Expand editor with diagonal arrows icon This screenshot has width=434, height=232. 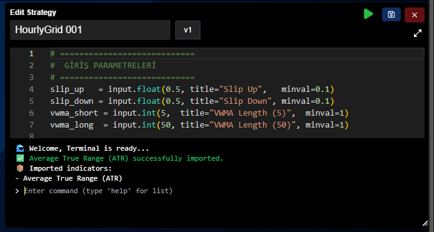click(417, 33)
